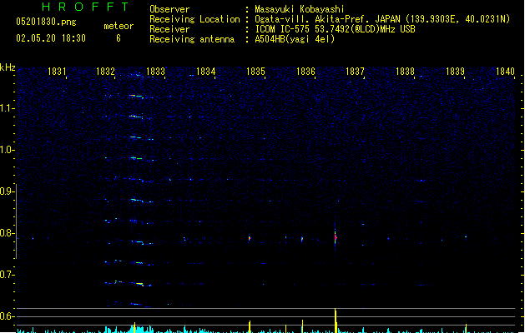Click the Receiving Location value line
The width and height of the screenshot is (525, 333).
(x=382, y=19)
